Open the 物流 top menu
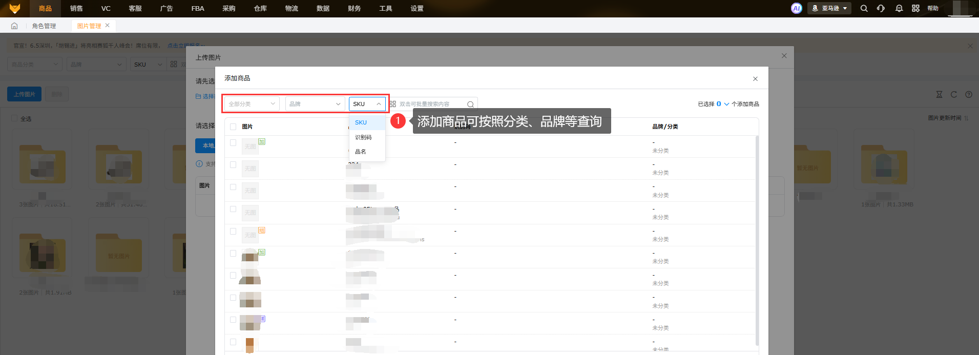 (x=291, y=8)
